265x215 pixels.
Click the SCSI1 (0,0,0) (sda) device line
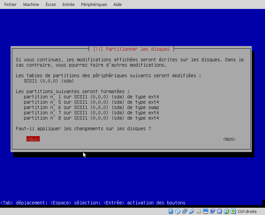pos(49,81)
